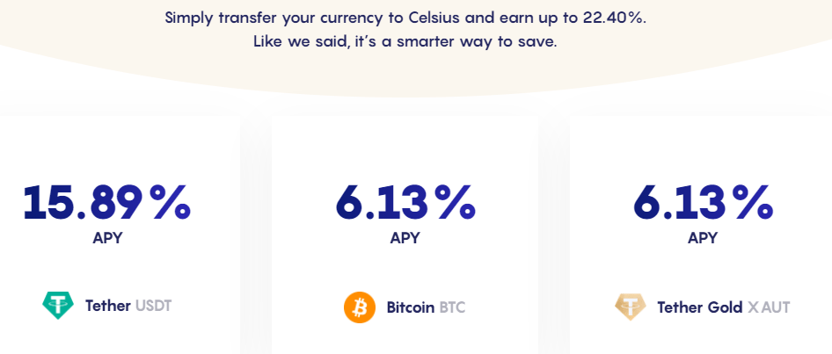
Task: Click the APY label above Bitcoin
Action: (405, 238)
